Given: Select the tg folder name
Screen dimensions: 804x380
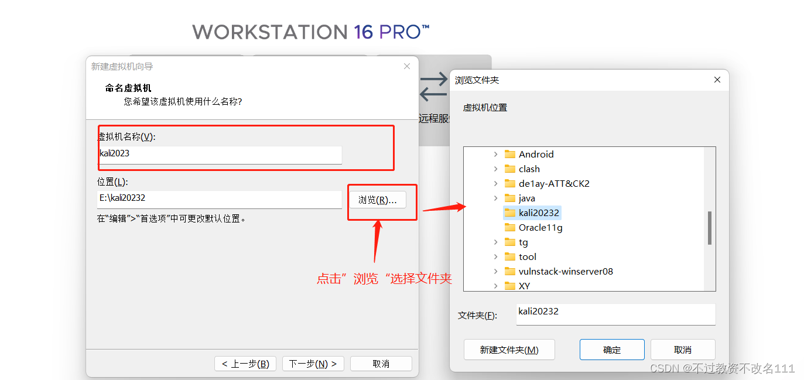Looking at the screenshot, I should pyautogui.click(x=524, y=242).
